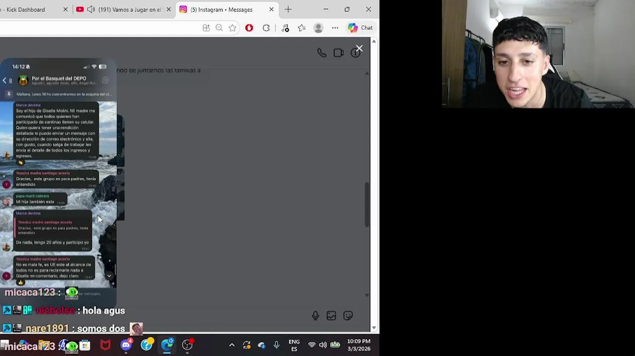Open Edge Settings and more menu
Screen dimensions: 635x356
pos(335,28)
